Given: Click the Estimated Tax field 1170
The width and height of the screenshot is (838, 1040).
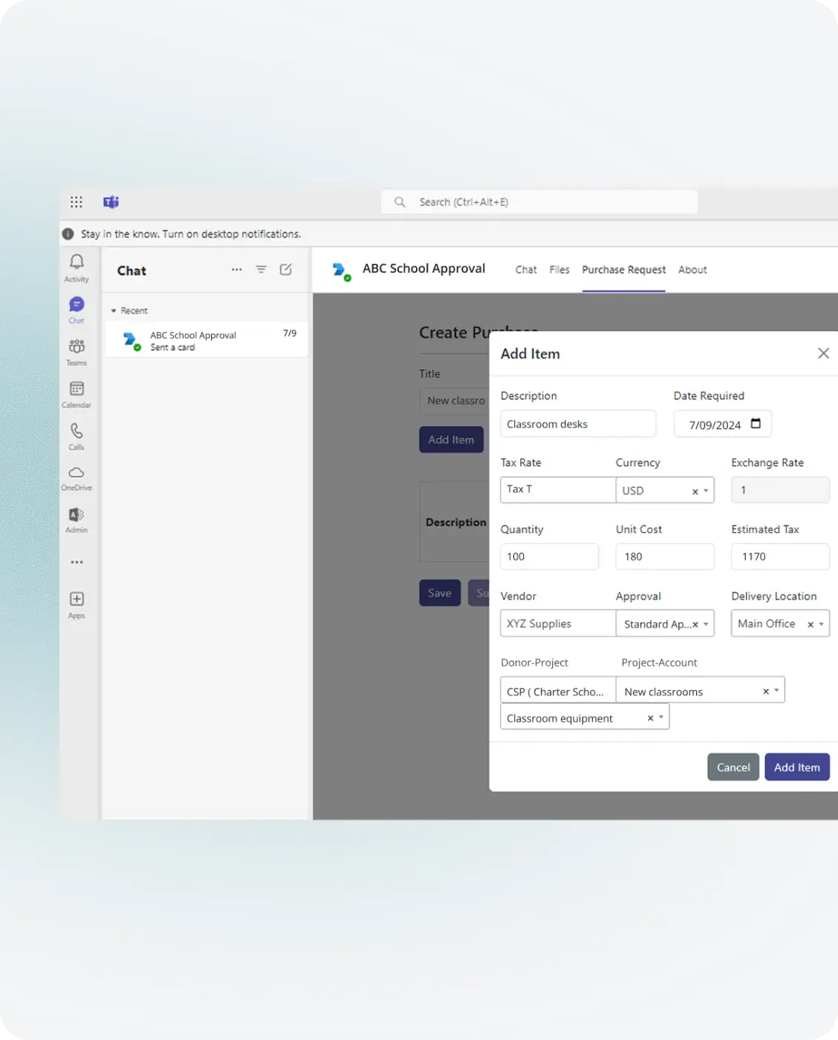Looking at the screenshot, I should [x=780, y=557].
